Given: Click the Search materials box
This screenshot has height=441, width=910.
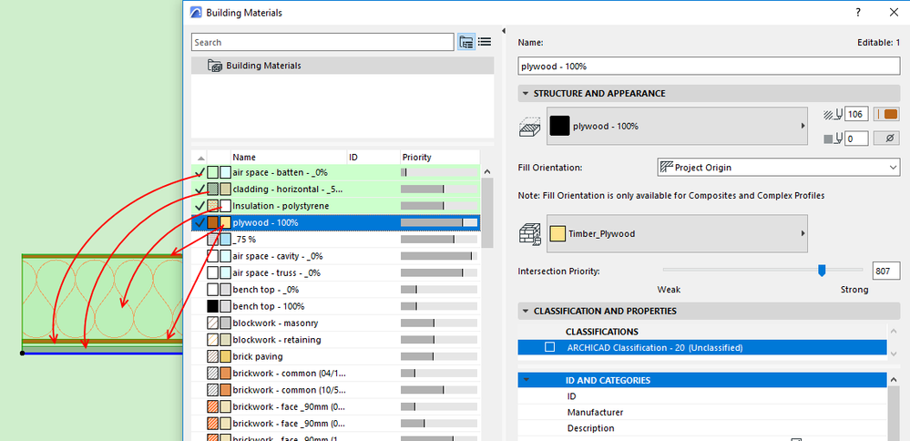Looking at the screenshot, I should tap(322, 42).
